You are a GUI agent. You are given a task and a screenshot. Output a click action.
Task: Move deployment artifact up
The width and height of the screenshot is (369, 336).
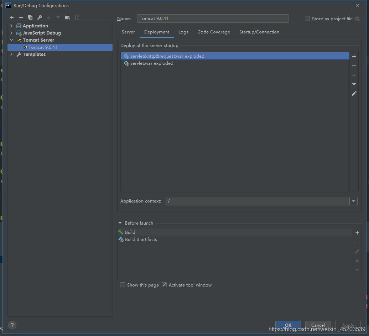(354, 75)
